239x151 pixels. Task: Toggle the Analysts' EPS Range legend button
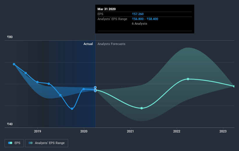47,143
